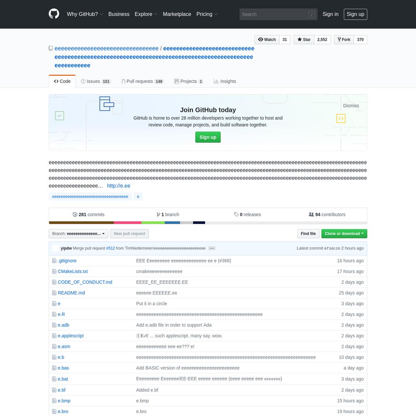Viewport: 416px width, 416px height.
Task: View the 281 commits history
Action: pos(89,215)
